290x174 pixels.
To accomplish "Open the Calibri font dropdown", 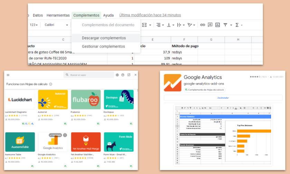I will (x=56, y=25).
